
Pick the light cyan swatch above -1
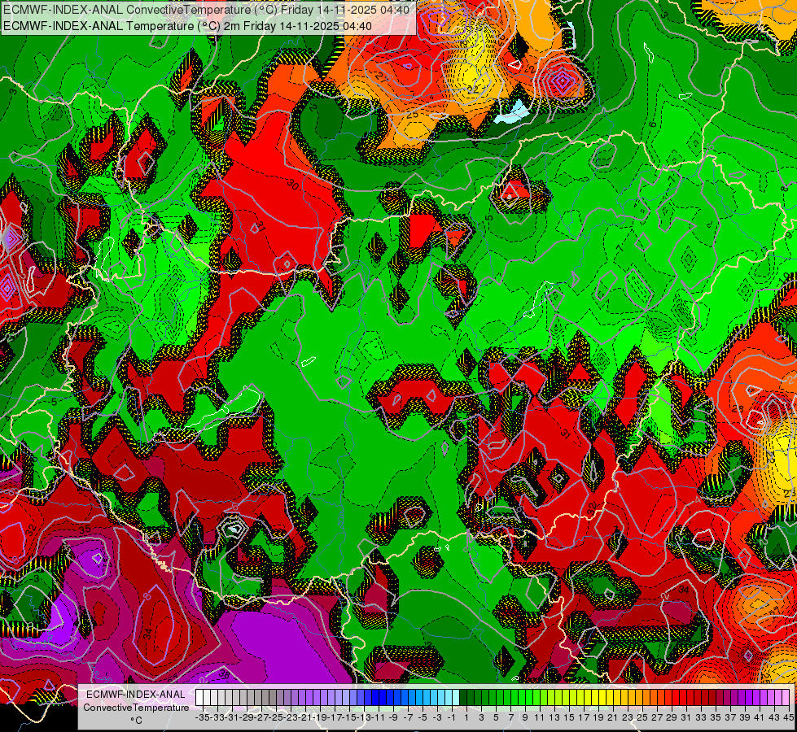(x=456, y=697)
